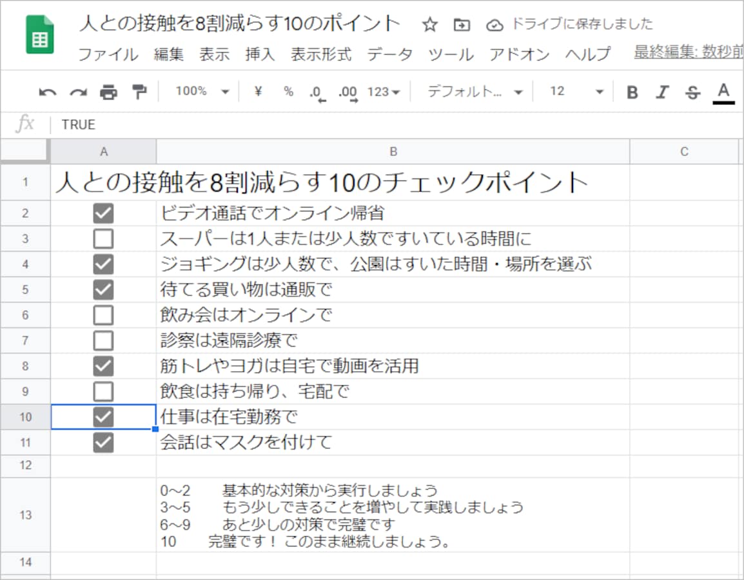Open the 100% zoom dropdown

pyautogui.click(x=202, y=91)
